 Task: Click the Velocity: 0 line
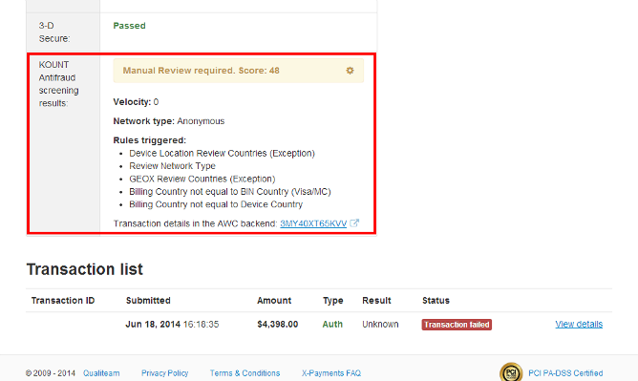pos(136,102)
